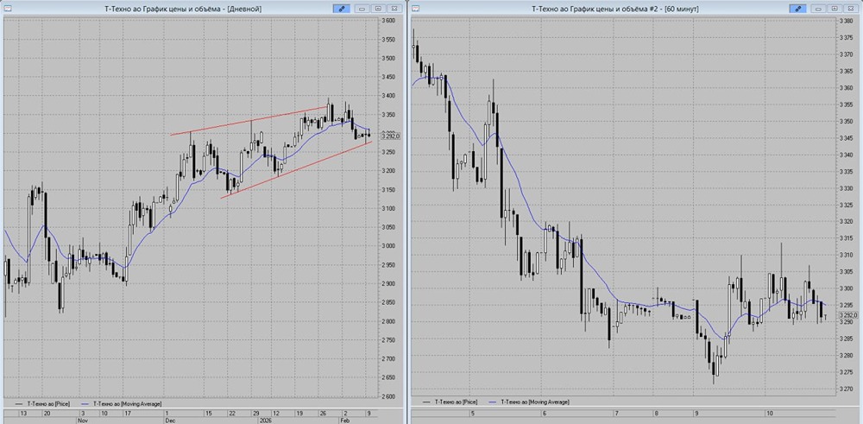This screenshot has width=863, height=424.
Task: Click the 3 305 value on the 60-minute price axis
Action: [x=845, y=271]
